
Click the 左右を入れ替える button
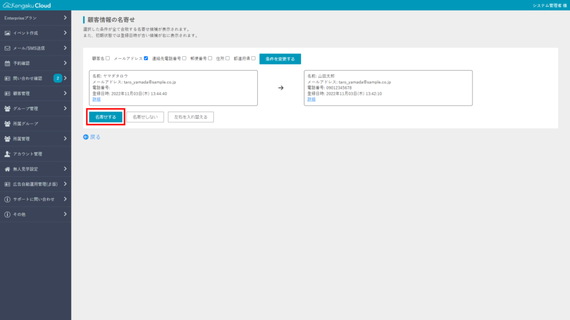click(x=191, y=117)
